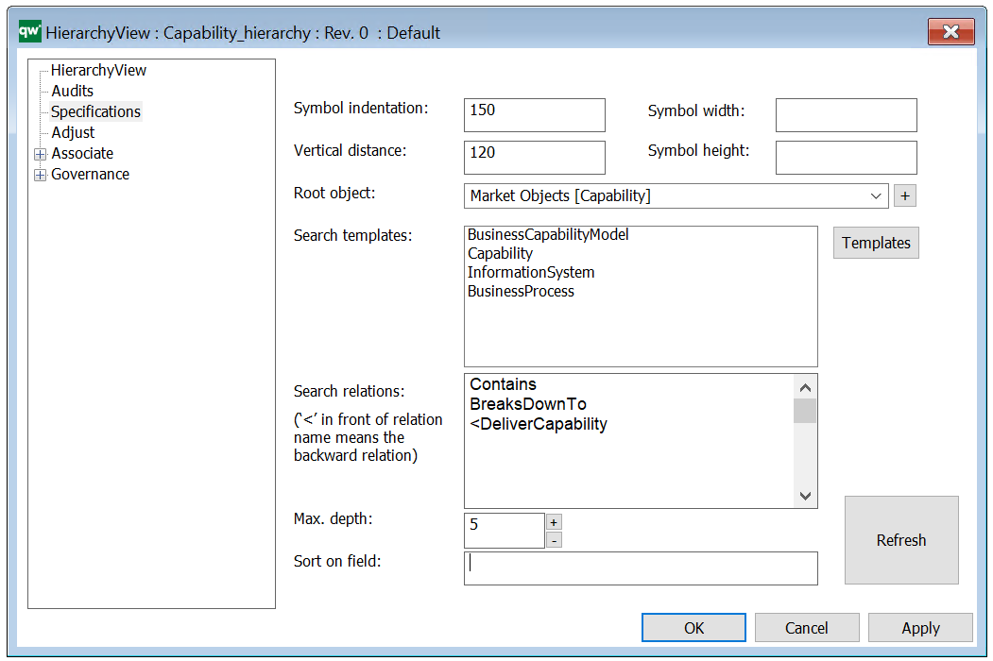The image size is (993, 661).
Task: Open the Adjust settings page
Action: point(72,132)
